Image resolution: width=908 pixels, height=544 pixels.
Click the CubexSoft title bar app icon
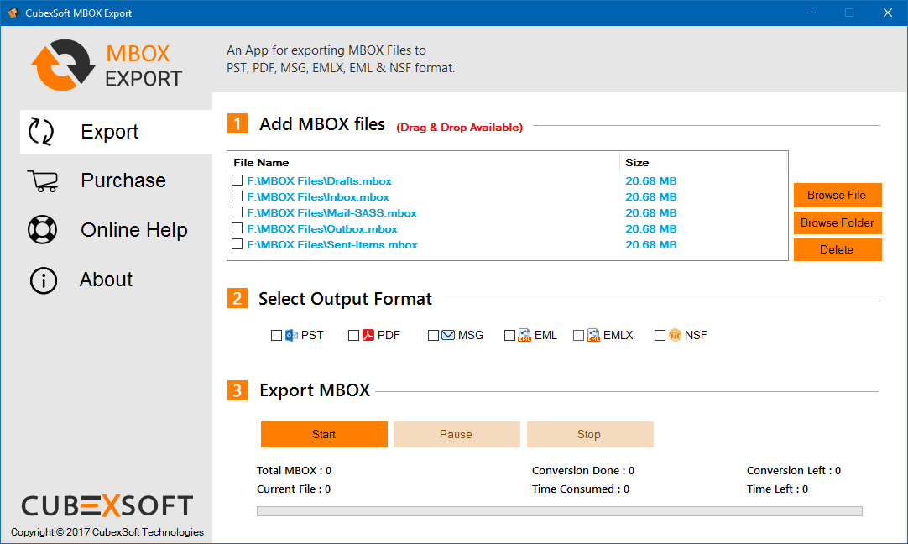(13, 13)
